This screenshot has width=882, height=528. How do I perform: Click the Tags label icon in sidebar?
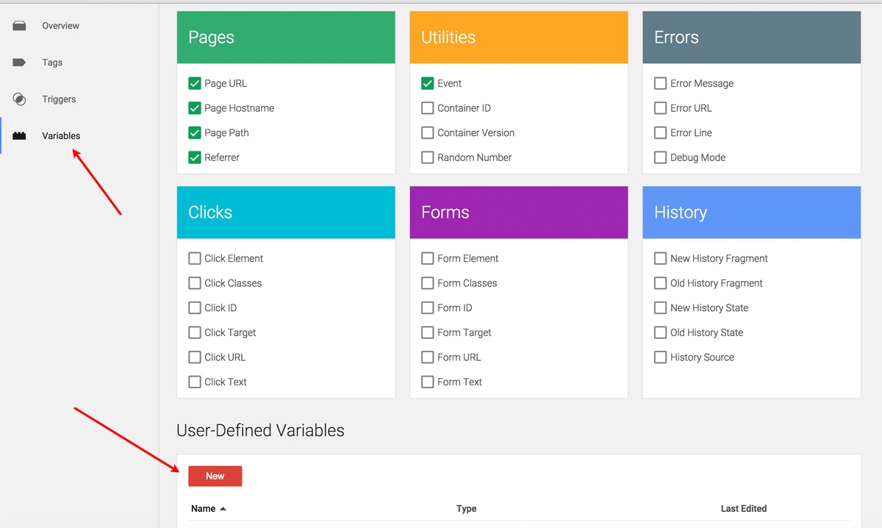(x=20, y=63)
